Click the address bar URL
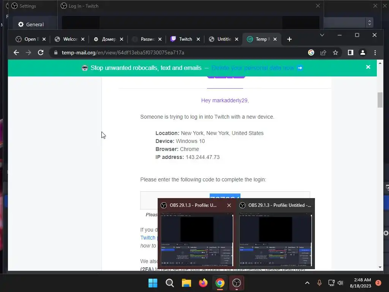Image resolution: width=389 pixels, height=292 pixels. pos(123,52)
